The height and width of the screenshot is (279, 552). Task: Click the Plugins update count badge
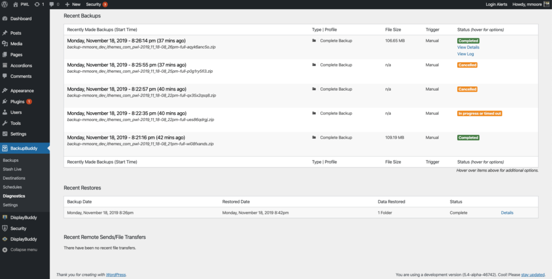tap(29, 101)
